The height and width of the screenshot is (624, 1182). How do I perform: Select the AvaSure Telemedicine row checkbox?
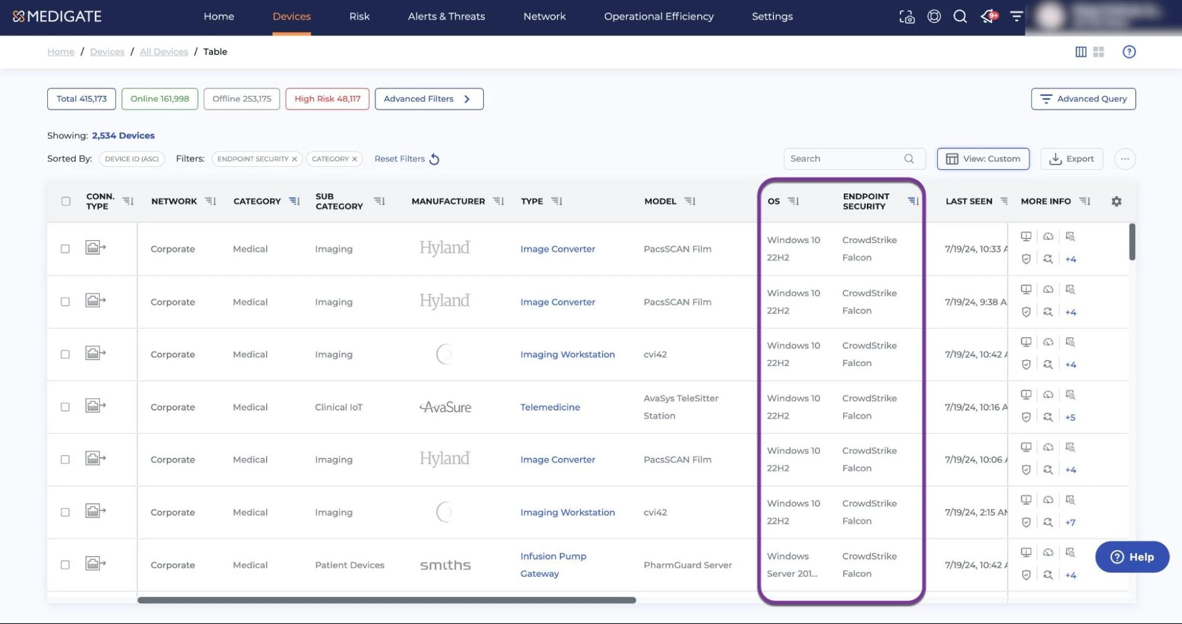coord(65,407)
